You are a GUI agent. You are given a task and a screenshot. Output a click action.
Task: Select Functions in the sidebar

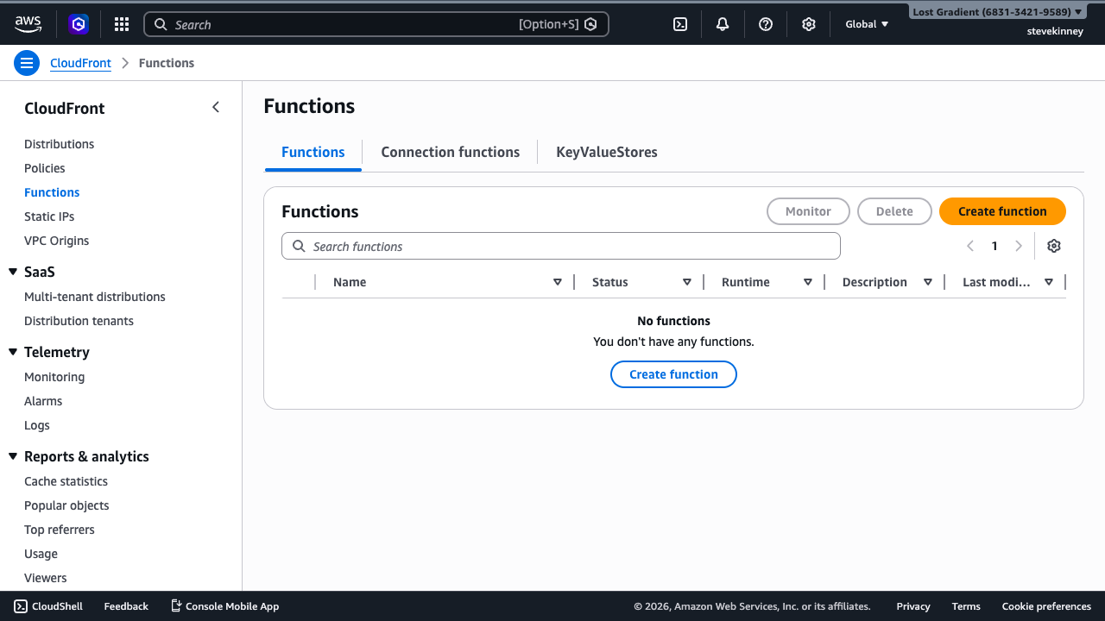coord(52,192)
